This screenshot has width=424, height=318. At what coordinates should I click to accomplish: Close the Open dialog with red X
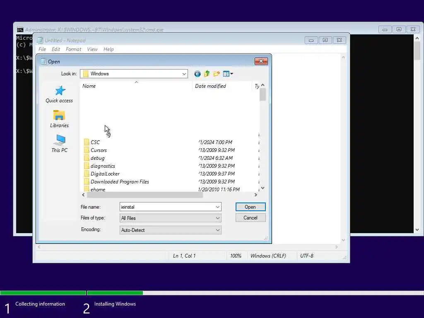tap(261, 61)
